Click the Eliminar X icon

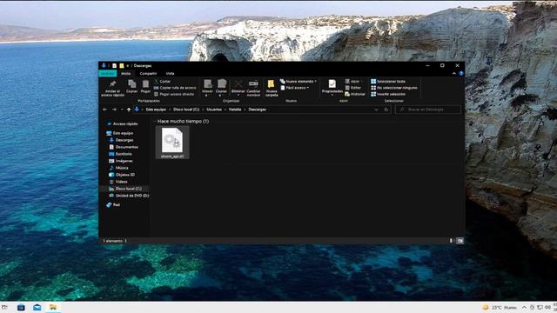238,83
